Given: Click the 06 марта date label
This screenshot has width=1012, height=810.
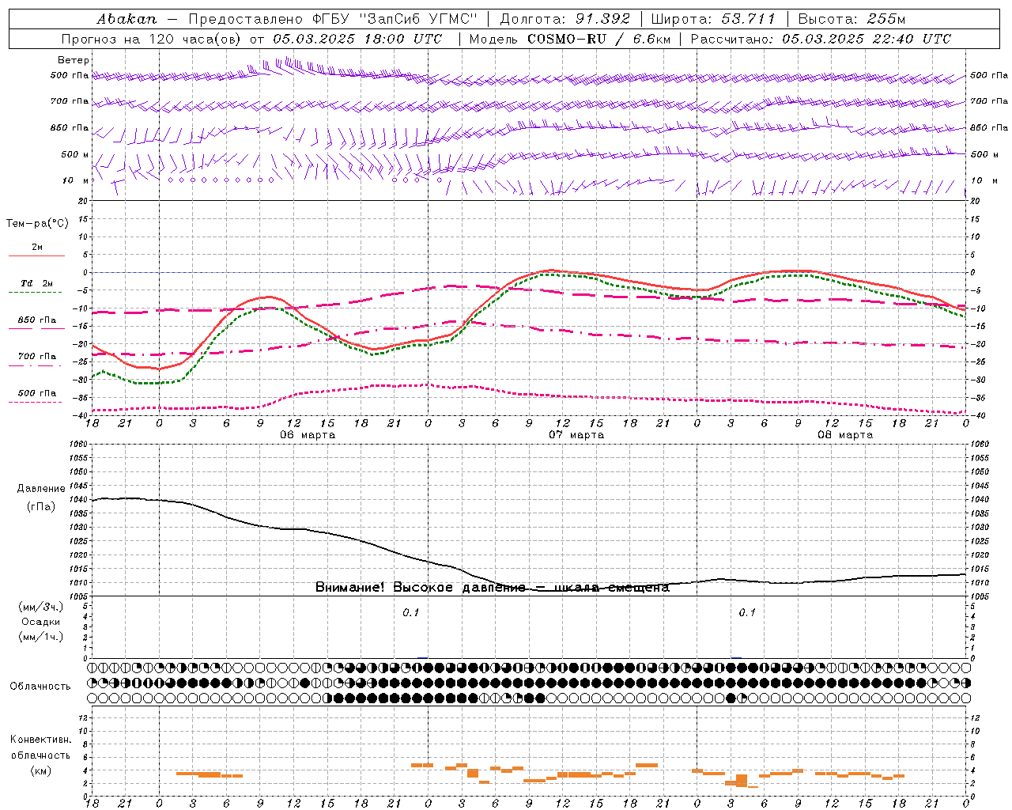Looking at the screenshot, I should click(x=308, y=435).
